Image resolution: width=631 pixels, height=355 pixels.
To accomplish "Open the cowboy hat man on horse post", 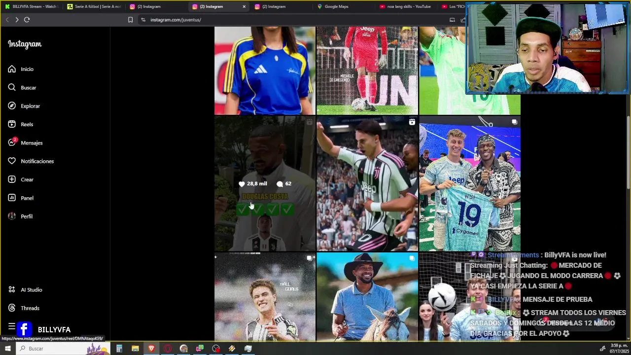I will tap(367, 297).
